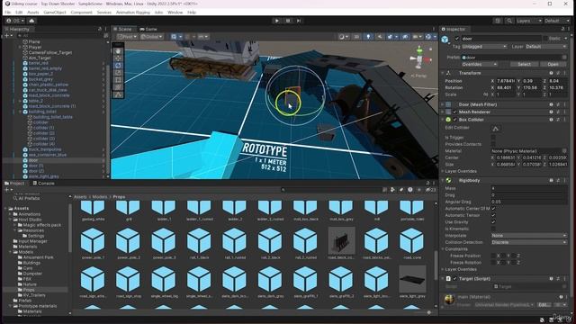The image size is (576, 324).
Task: Start Play mode with the Play button
Action: point(276,21)
